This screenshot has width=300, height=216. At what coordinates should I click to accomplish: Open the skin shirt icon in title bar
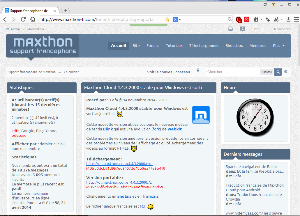(273, 4)
